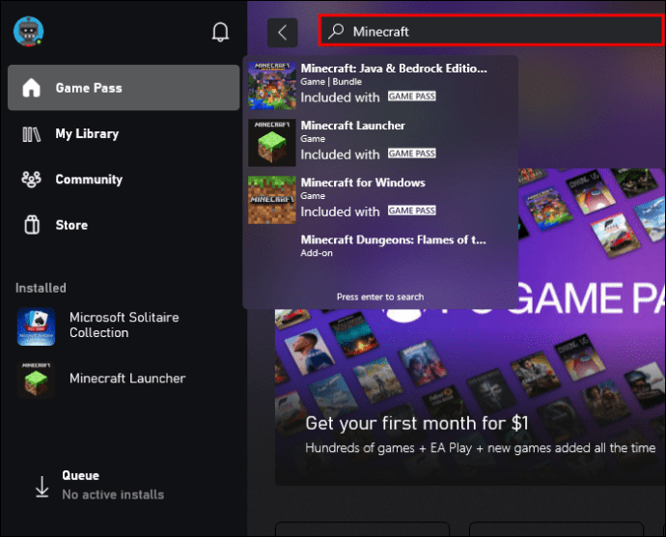The height and width of the screenshot is (537, 666).
Task: Click the Java & Bedrock Edition thumbnail
Action: point(272,85)
